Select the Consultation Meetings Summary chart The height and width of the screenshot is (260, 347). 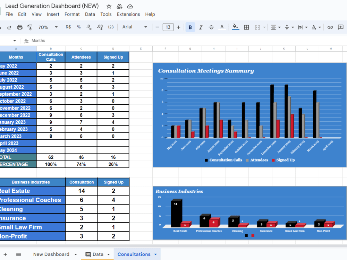(x=249, y=115)
